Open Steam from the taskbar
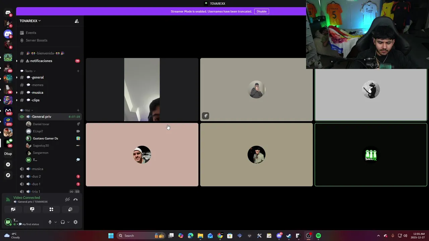Image resolution: width=429 pixels, height=241 pixels. tap(289, 236)
